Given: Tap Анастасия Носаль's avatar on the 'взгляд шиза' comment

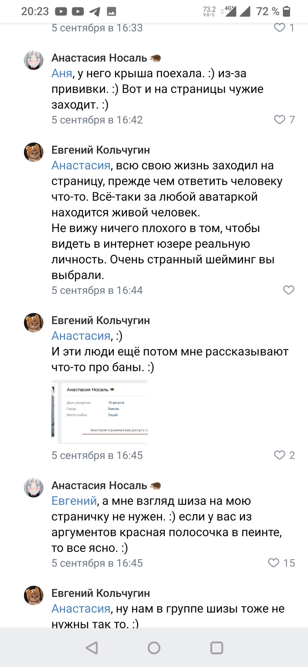Looking at the screenshot, I should (34, 487).
